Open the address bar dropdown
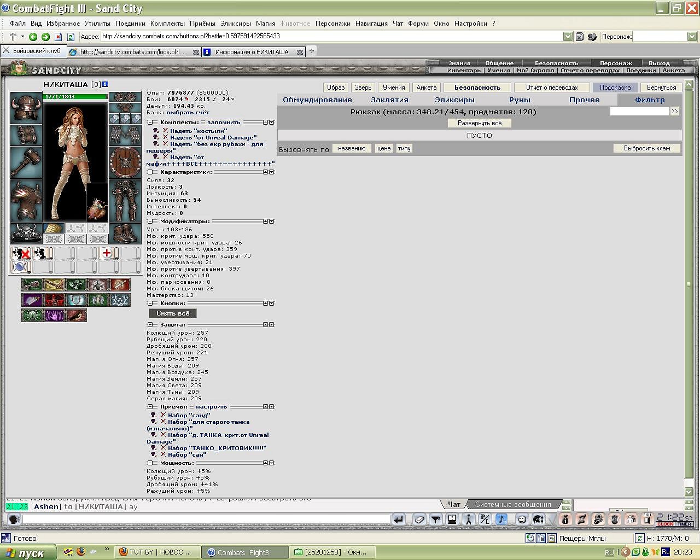700x560 pixels. 568,37
